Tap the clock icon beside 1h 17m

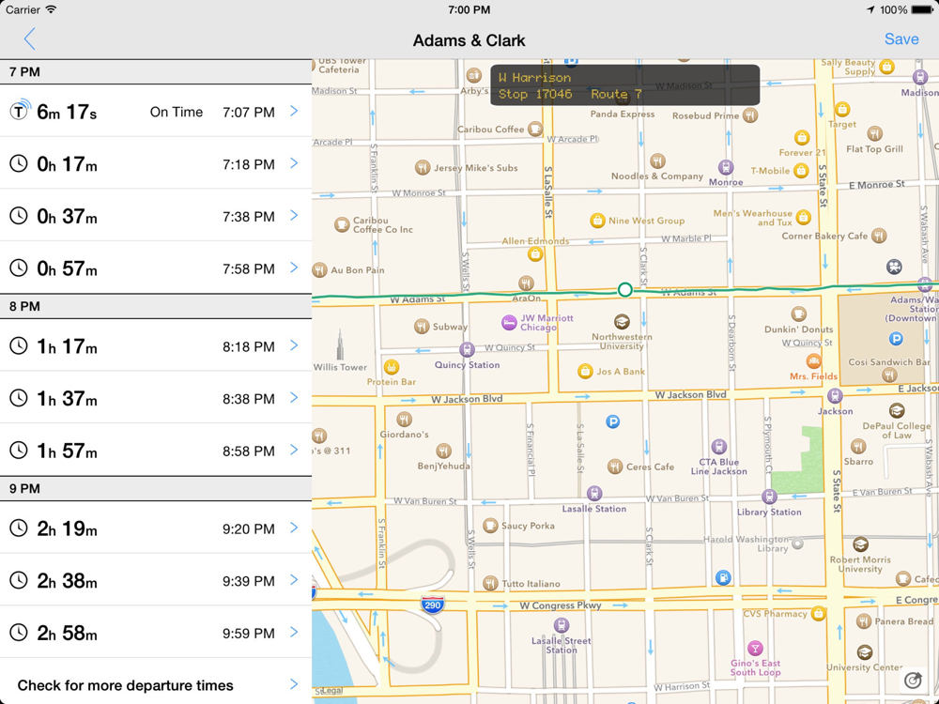click(x=19, y=345)
